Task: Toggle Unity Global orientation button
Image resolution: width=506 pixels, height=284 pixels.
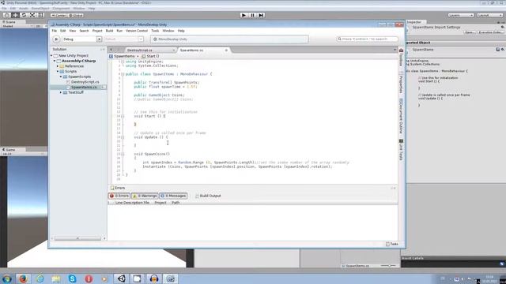Action: [x=76, y=16]
